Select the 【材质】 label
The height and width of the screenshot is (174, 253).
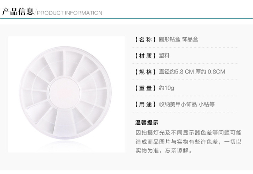tap(145, 56)
